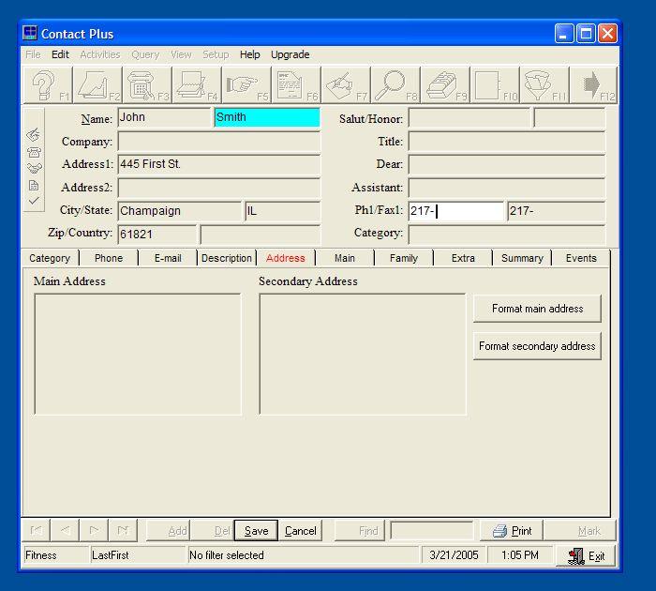Open the File menu

coord(33,54)
